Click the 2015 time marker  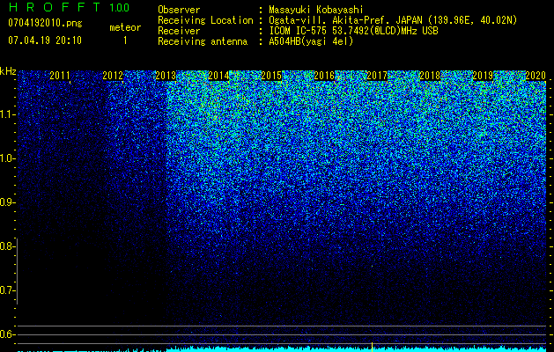click(271, 75)
